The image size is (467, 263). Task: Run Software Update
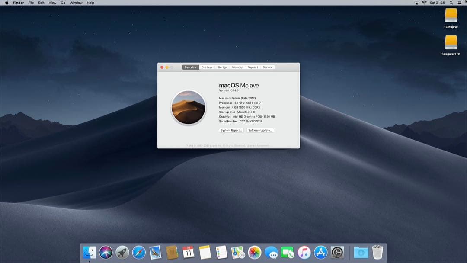(x=260, y=130)
